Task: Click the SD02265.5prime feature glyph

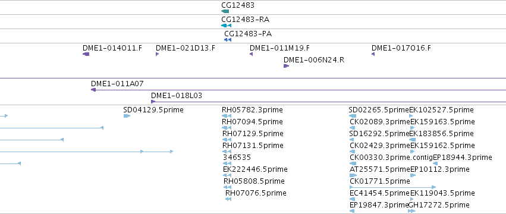Action: 353,116
